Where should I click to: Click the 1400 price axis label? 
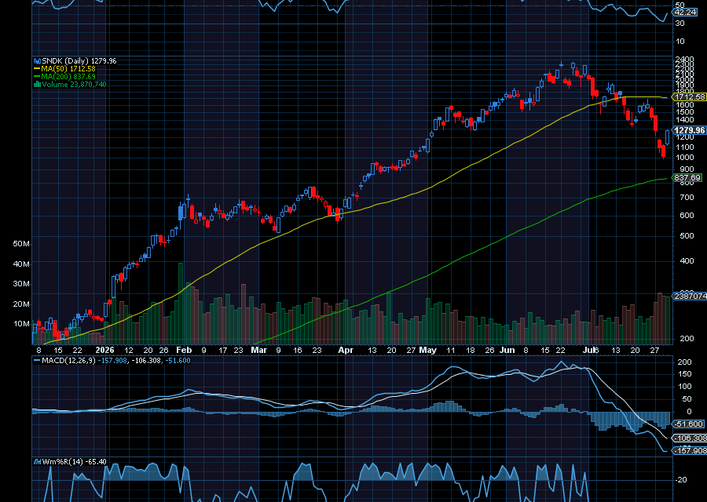click(684, 120)
